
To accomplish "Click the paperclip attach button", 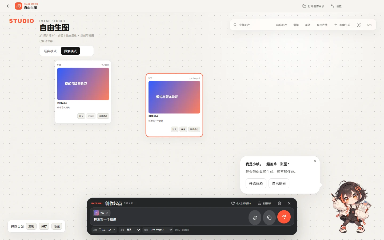I will 255,218.
